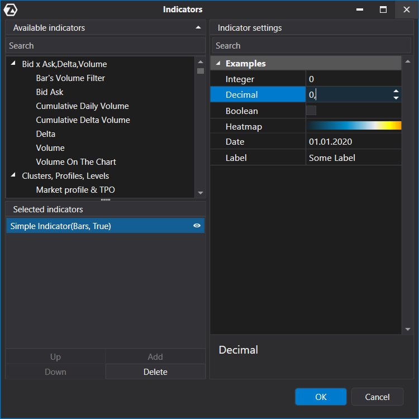This screenshot has width=419, height=419.
Task: Open the Heatmap color gradient
Action: [x=354, y=126]
